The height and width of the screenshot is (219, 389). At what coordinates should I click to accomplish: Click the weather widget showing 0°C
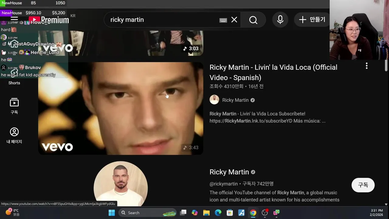click(12, 212)
